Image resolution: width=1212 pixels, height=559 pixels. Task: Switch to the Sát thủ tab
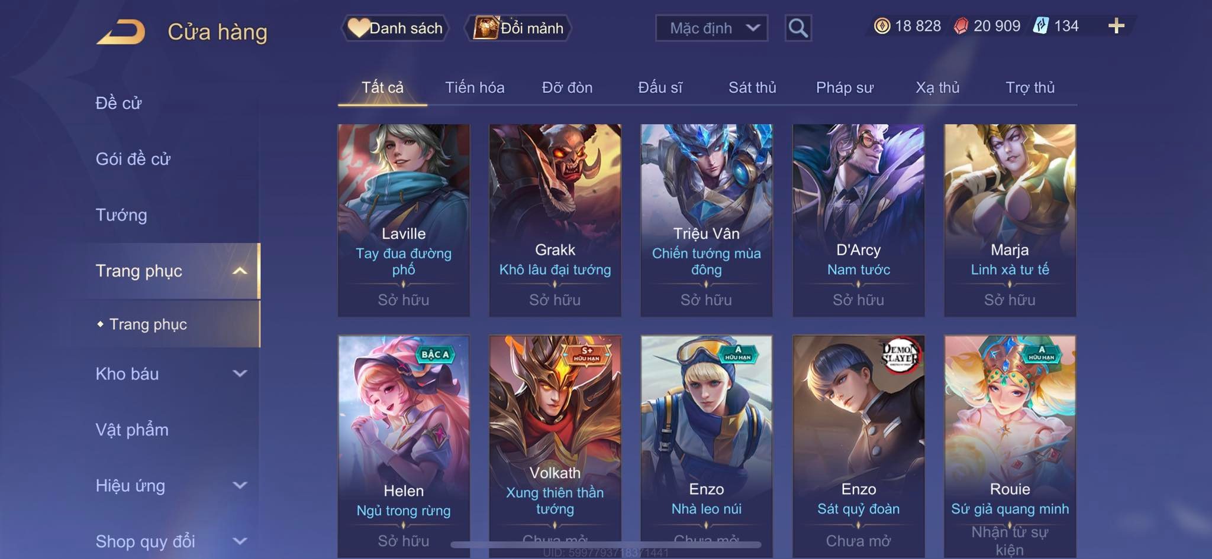[x=752, y=87]
